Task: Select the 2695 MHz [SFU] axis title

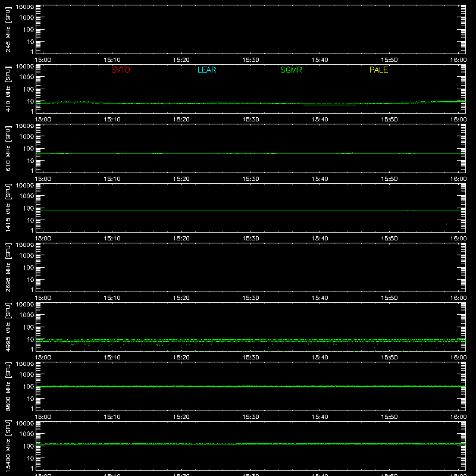Action: click(8, 267)
